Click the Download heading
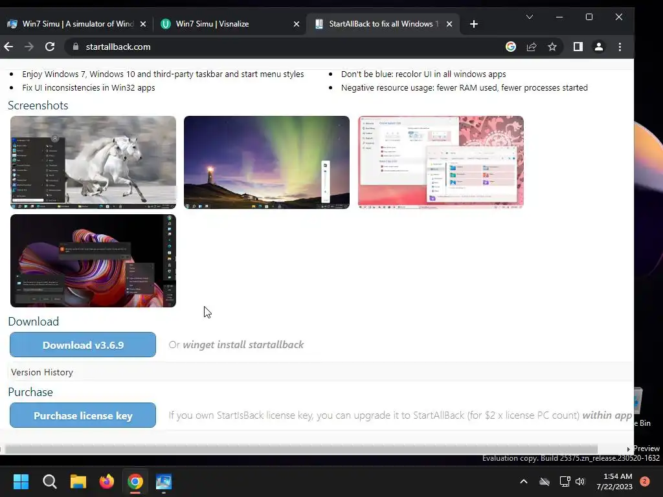663x497 pixels. (x=34, y=321)
